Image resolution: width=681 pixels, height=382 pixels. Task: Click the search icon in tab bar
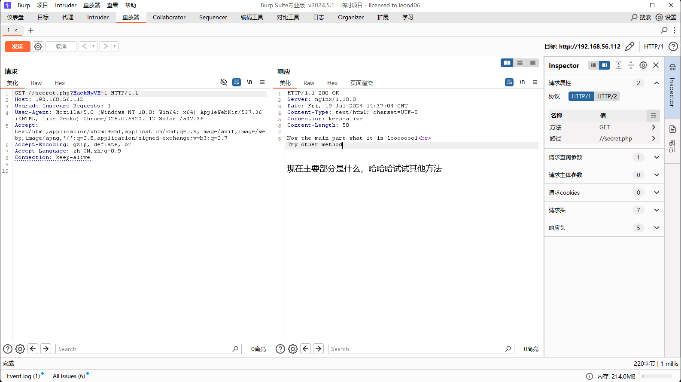coord(664,30)
